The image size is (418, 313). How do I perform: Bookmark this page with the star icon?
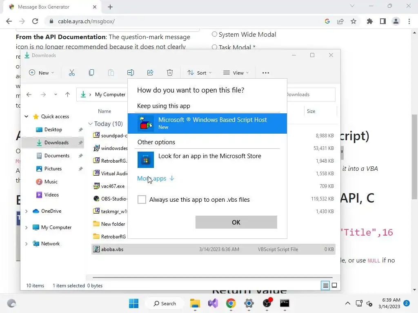(354, 21)
